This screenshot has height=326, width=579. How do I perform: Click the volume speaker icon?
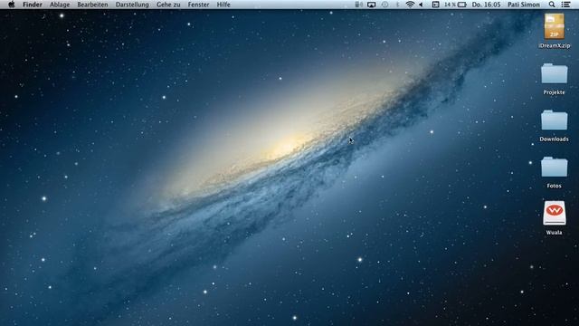(422, 5)
